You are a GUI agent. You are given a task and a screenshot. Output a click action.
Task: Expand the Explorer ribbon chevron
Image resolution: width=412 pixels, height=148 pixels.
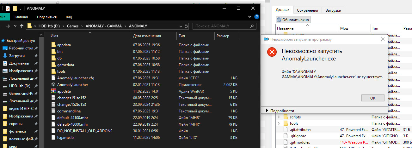[250, 17]
